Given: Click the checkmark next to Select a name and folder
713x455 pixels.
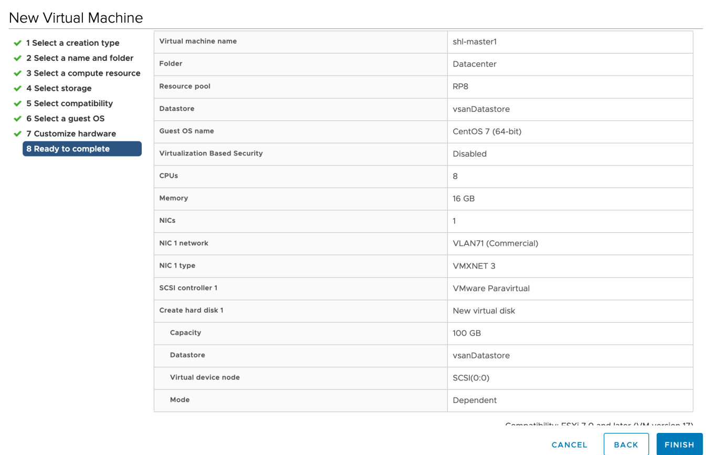Looking at the screenshot, I should tap(18, 58).
